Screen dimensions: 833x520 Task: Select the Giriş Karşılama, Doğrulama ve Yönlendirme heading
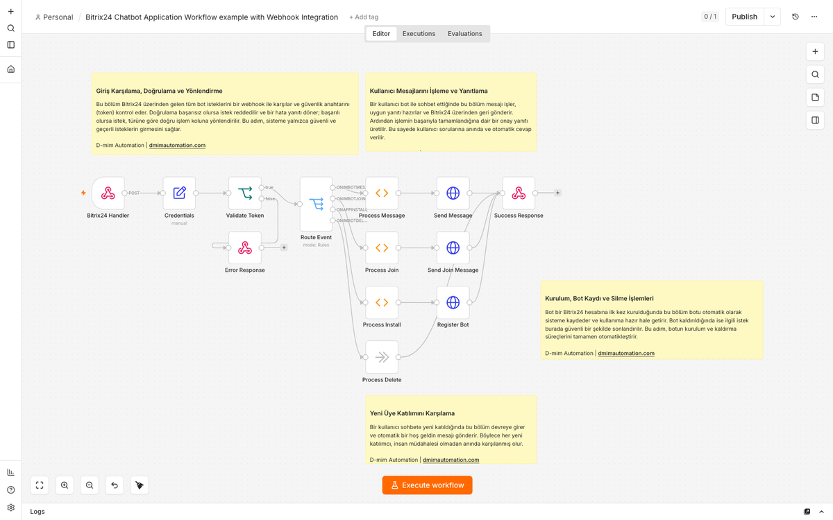click(x=159, y=91)
